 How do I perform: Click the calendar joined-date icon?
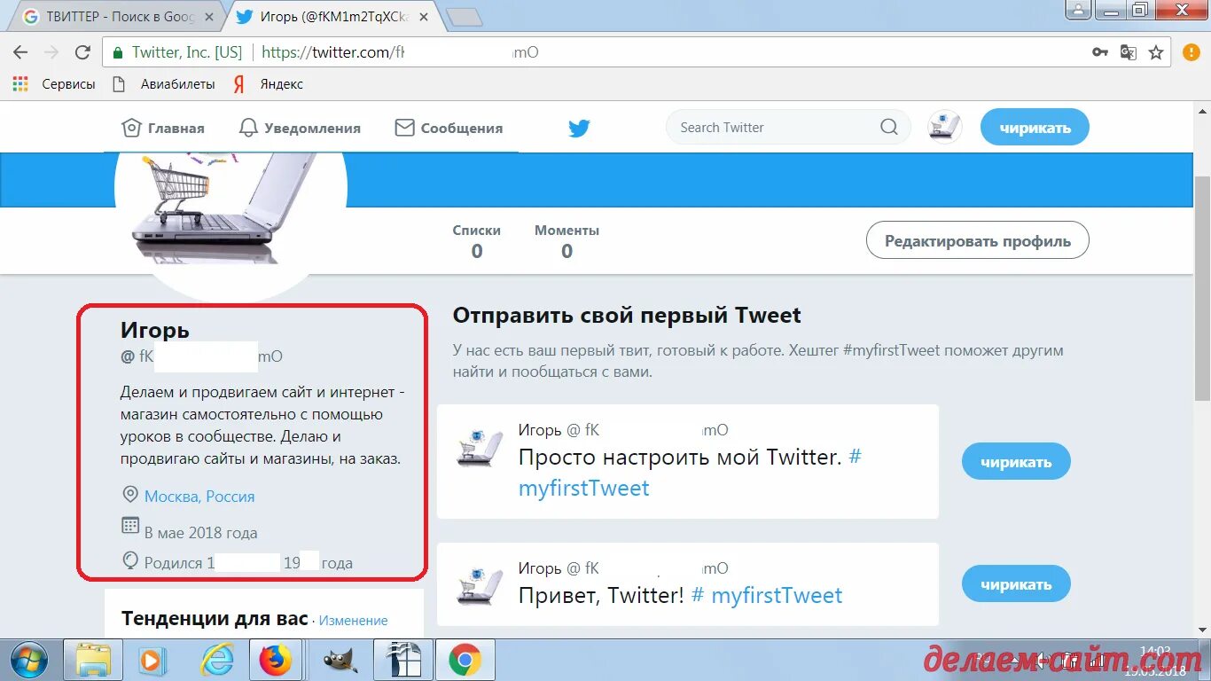tap(129, 526)
